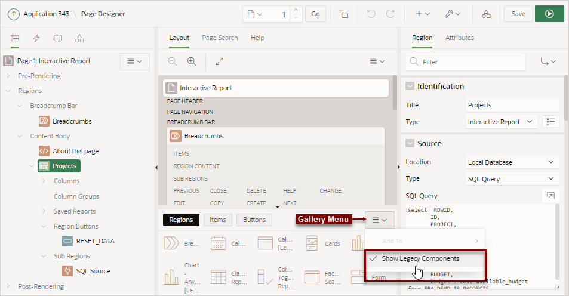Collapse the Identification section
This screenshot has width=569, height=296.
pyautogui.click(x=410, y=87)
